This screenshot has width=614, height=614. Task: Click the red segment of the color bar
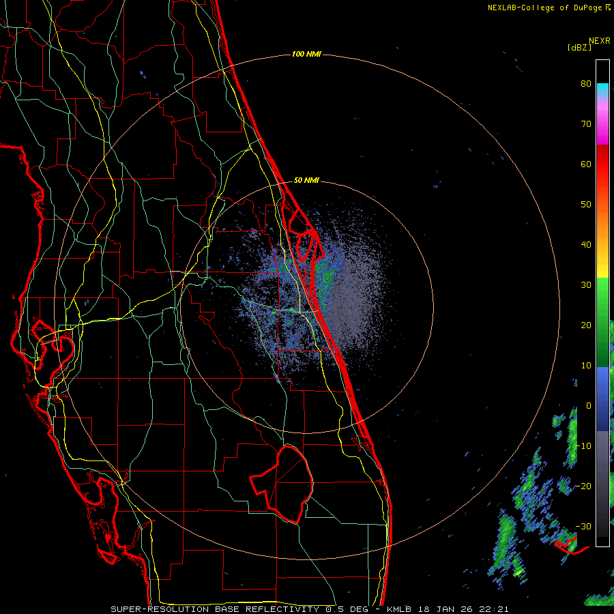click(x=602, y=164)
